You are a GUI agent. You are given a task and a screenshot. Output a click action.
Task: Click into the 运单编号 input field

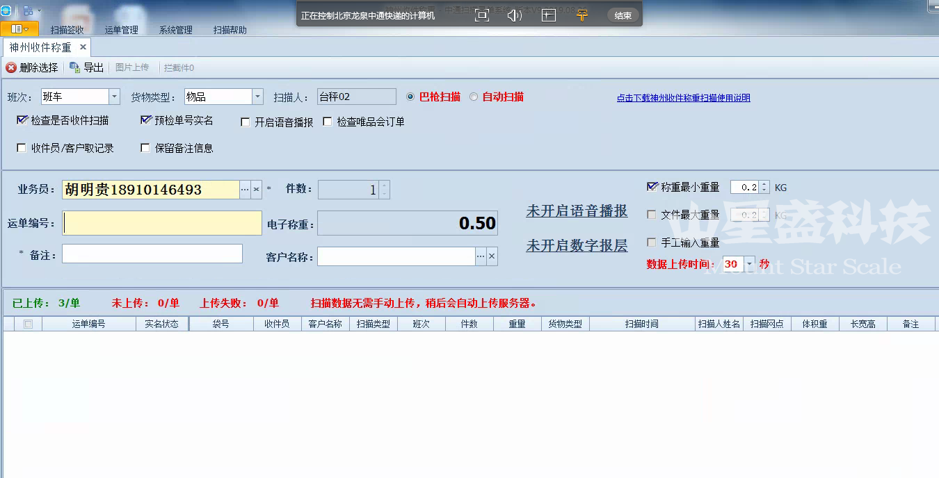coord(162,223)
